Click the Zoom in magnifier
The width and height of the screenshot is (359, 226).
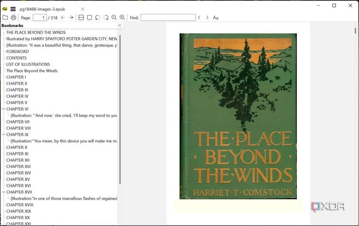click(x=122, y=18)
